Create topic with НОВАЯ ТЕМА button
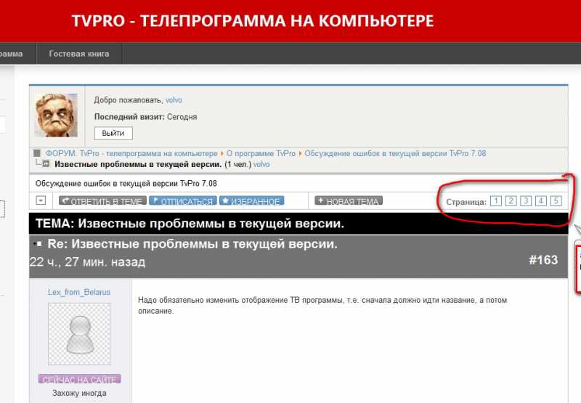Image resolution: width=581 pixels, height=403 pixels. click(x=349, y=200)
